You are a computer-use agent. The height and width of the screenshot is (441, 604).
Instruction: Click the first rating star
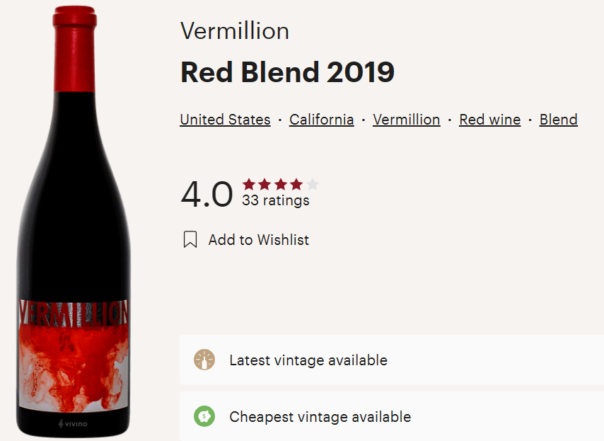pos(249,185)
